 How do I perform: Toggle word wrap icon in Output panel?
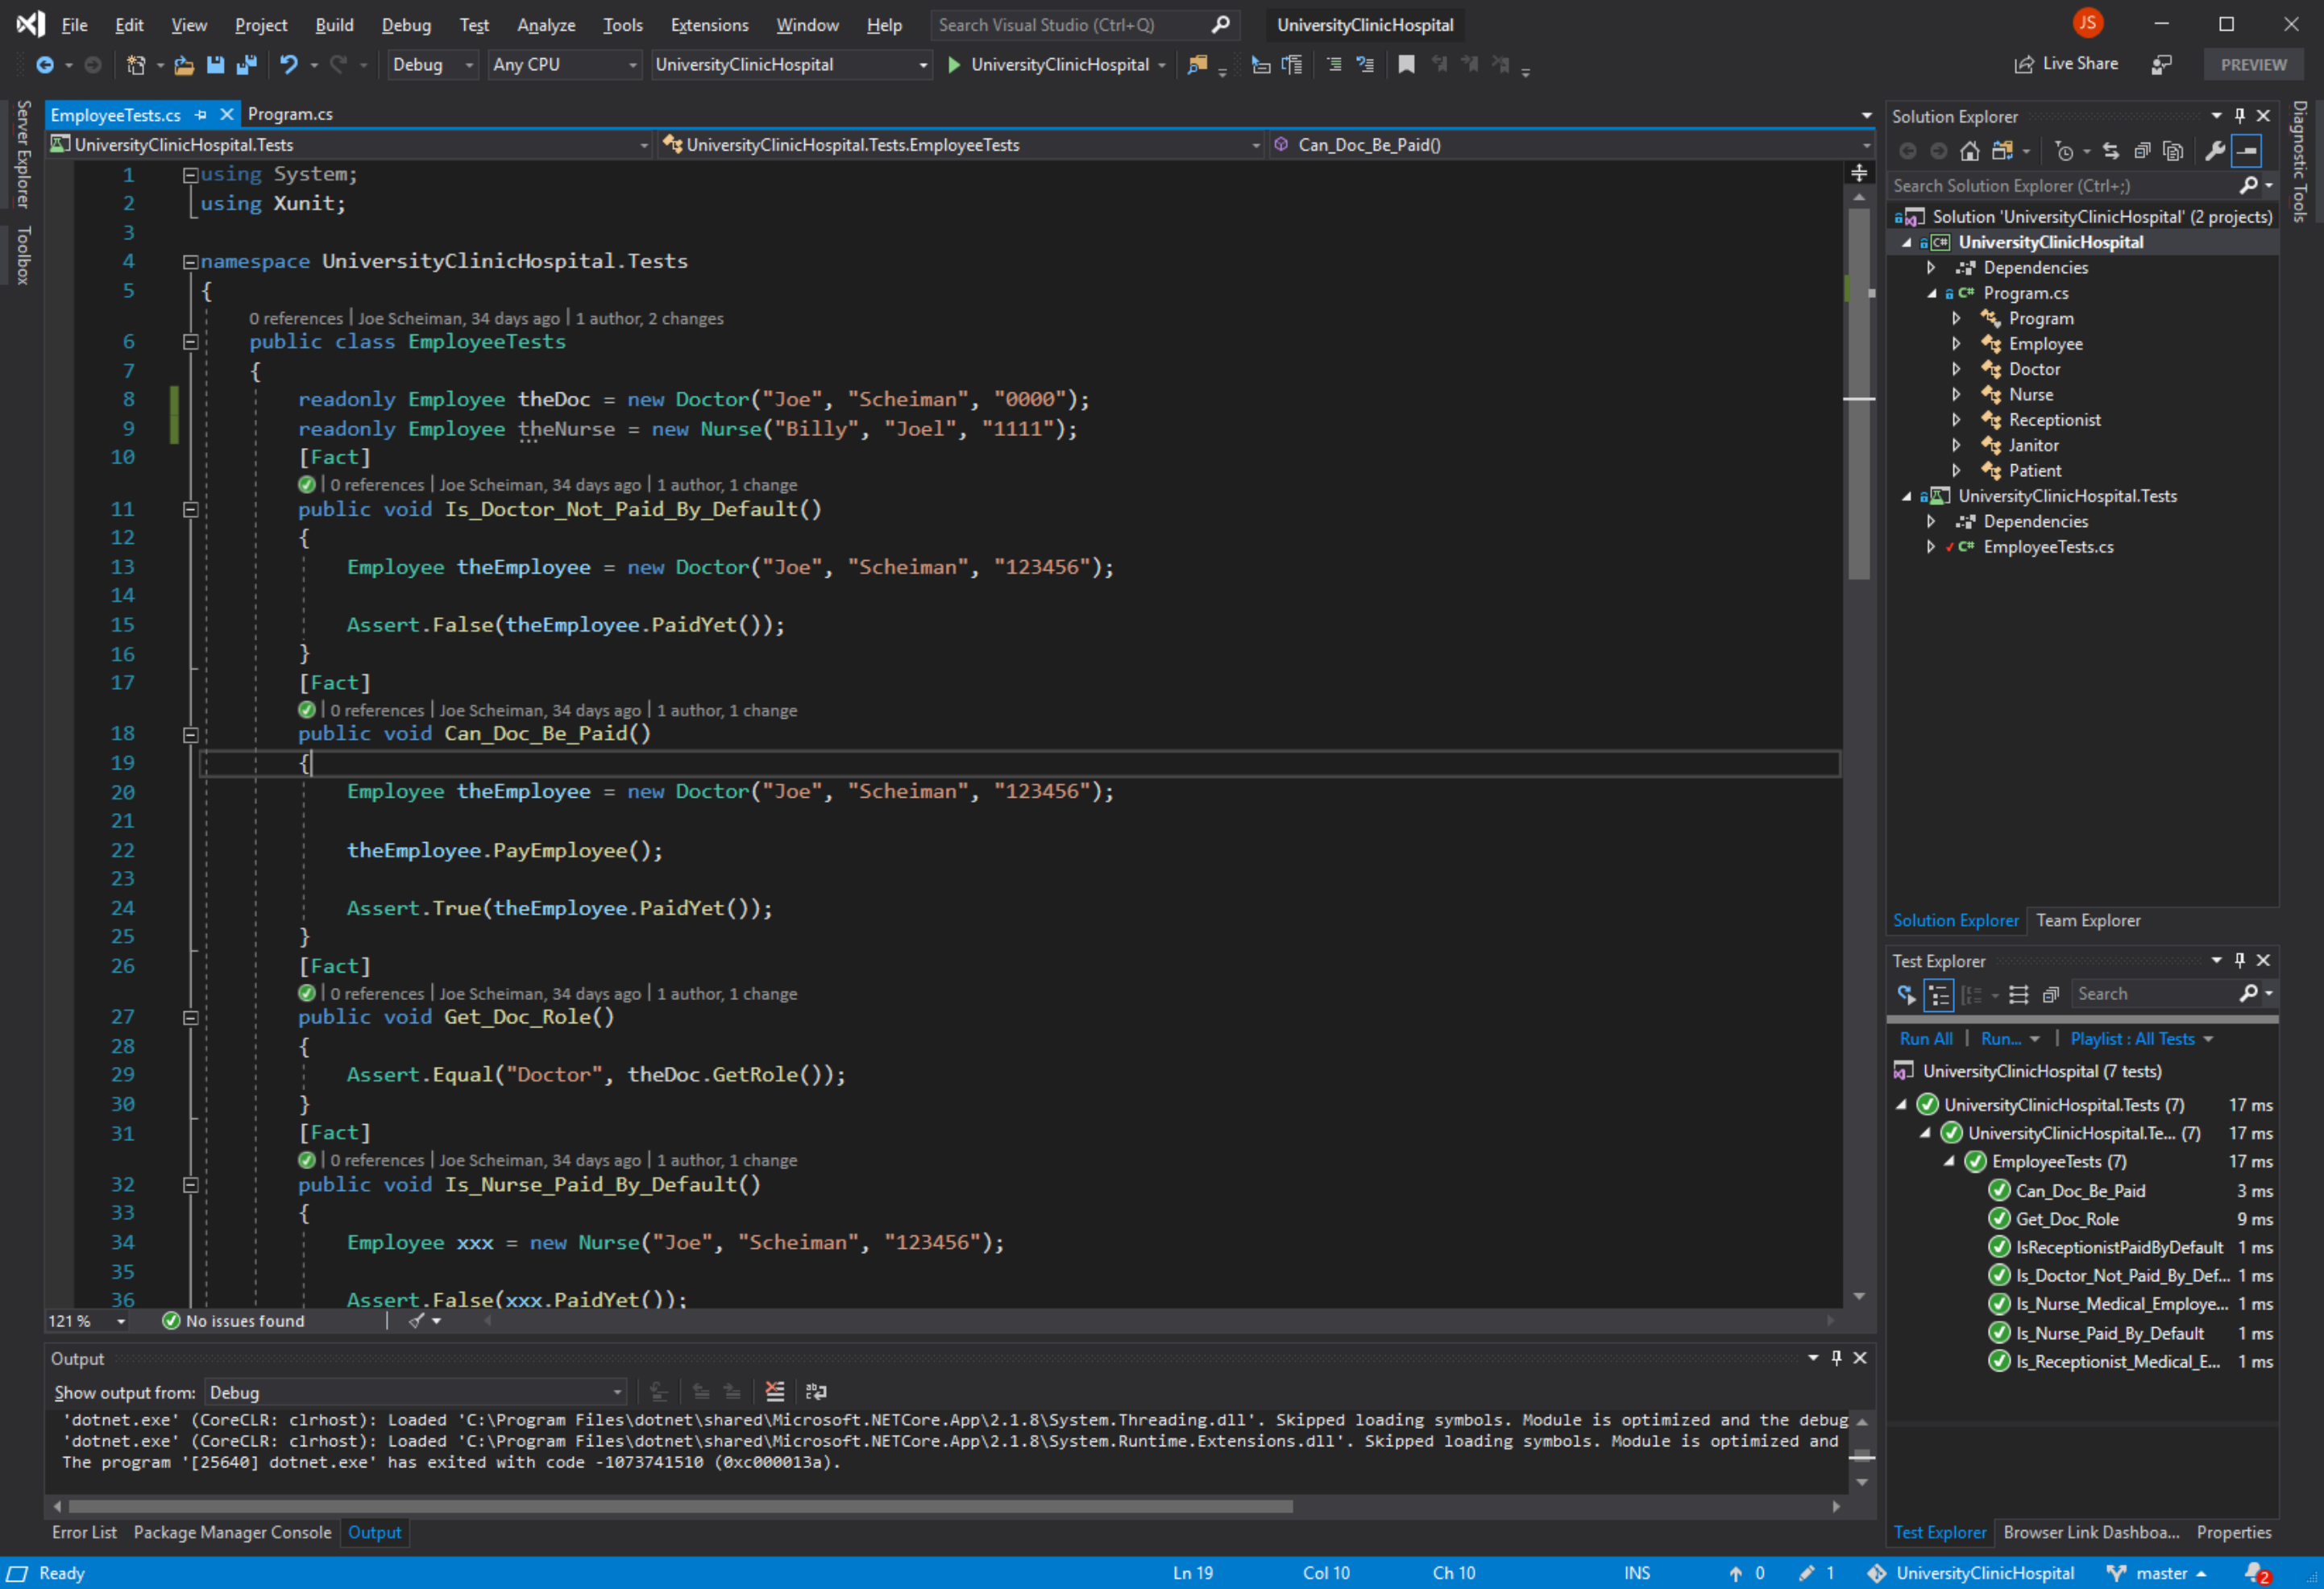(x=816, y=1391)
